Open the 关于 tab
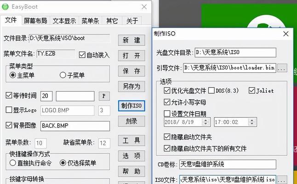 coord(132,20)
